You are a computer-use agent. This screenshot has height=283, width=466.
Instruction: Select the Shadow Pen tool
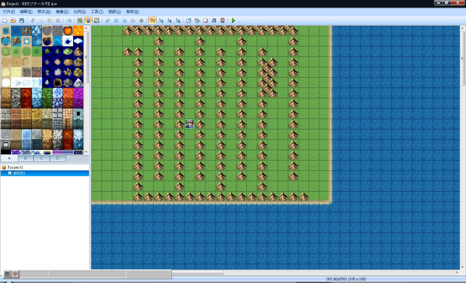[141, 20]
